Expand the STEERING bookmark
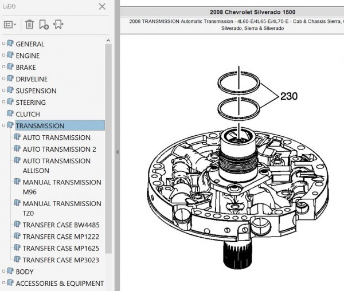Screen dimensions: 344x291 tap(4, 101)
